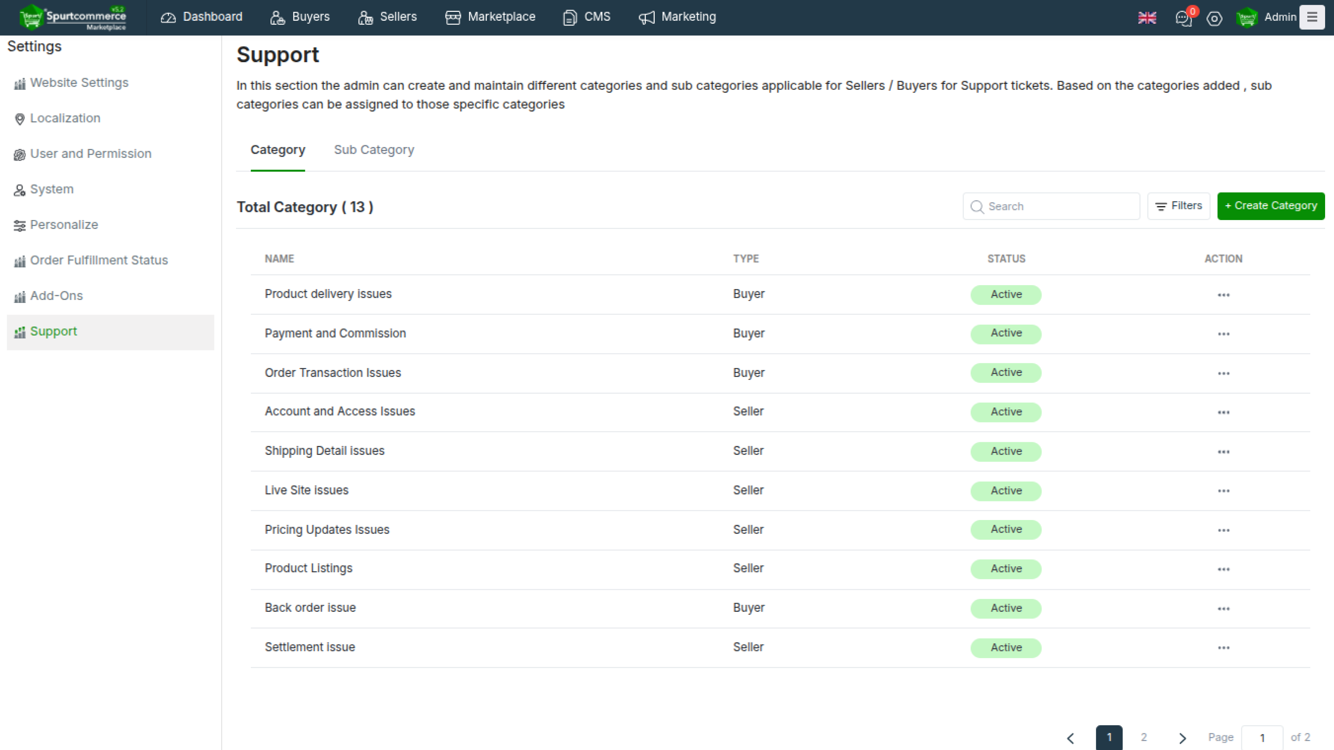Click the Spurtcommerce Marketplace logo

coord(73,17)
